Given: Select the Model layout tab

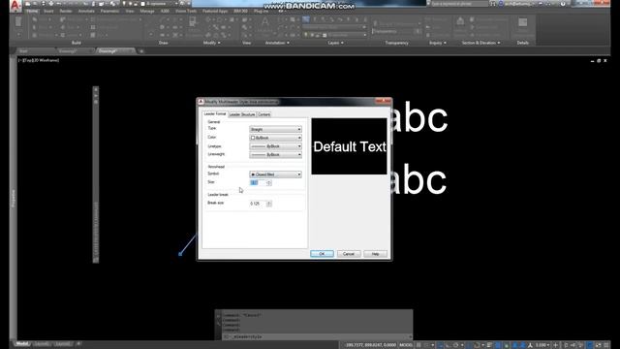Looking at the screenshot, I should [22, 344].
